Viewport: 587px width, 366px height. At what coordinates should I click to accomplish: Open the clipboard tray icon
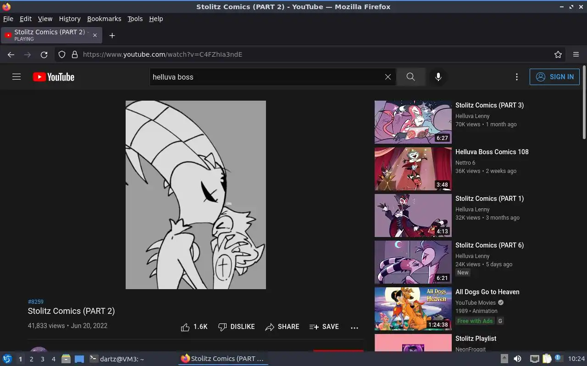pos(547,359)
